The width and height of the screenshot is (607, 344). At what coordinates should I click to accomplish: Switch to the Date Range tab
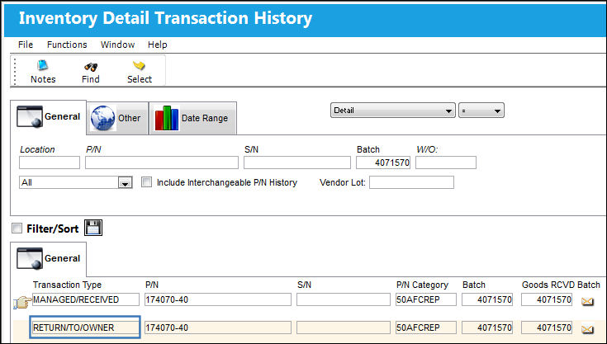click(x=192, y=118)
